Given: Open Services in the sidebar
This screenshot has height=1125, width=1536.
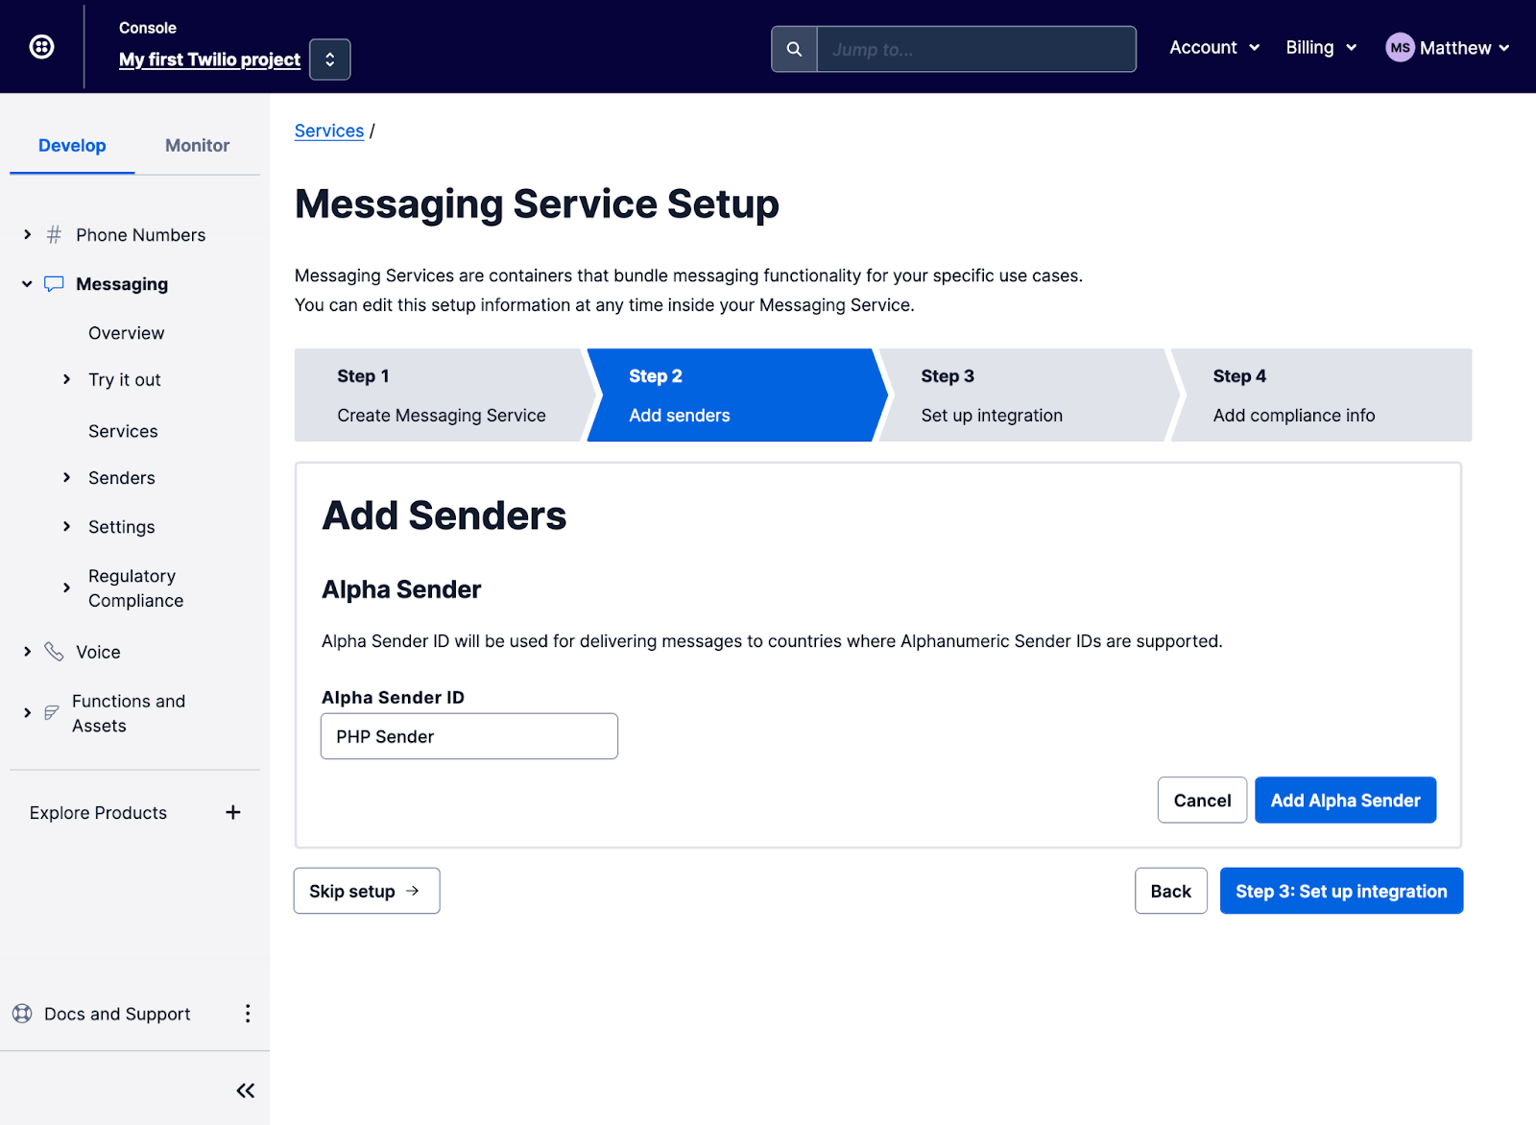Looking at the screenshot, I should (123, 431).
